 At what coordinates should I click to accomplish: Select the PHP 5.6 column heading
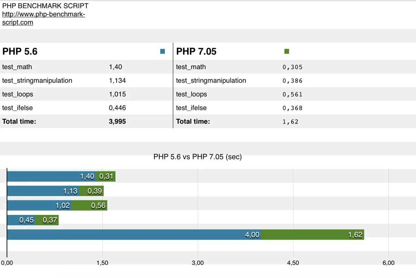click(x=20, y=51)
